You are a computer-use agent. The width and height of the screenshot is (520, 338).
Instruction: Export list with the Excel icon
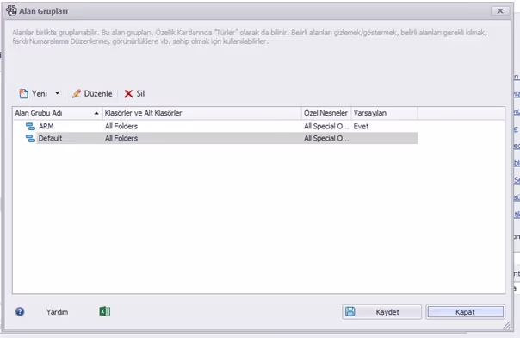pos(104,311)
